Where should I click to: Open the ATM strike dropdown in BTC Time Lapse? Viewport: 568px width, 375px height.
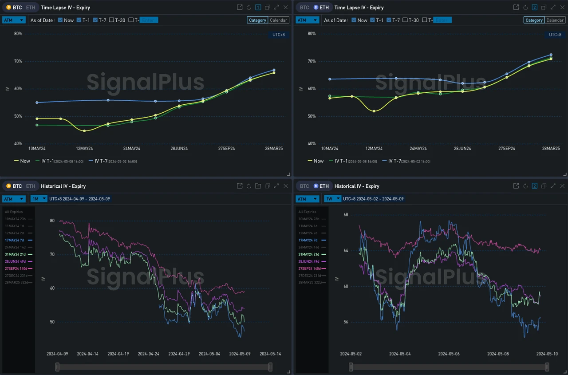pos(14,20)
